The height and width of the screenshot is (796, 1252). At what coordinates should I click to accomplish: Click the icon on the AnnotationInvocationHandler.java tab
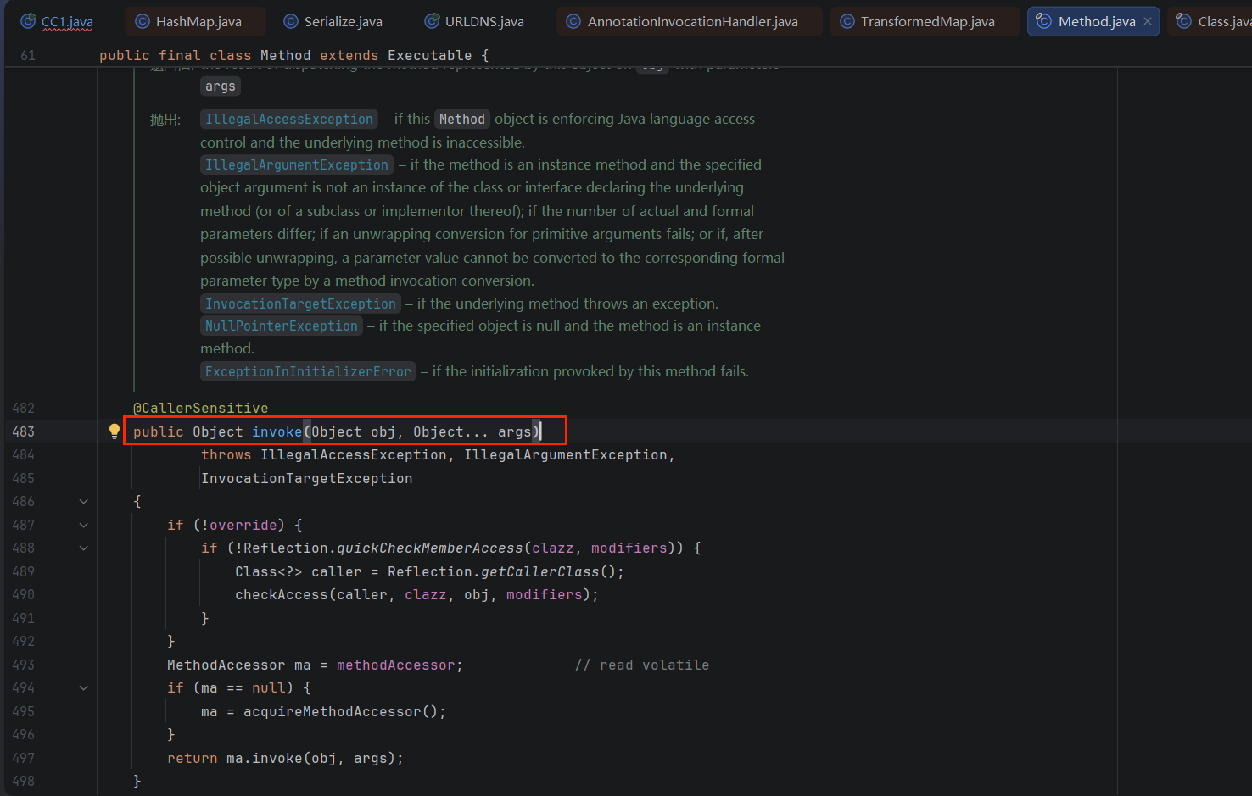573,21
